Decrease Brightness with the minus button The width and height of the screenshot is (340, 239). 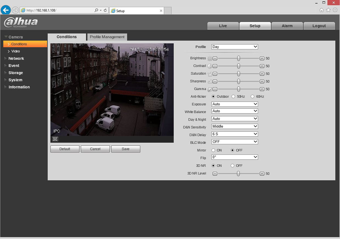coord(215,58)
